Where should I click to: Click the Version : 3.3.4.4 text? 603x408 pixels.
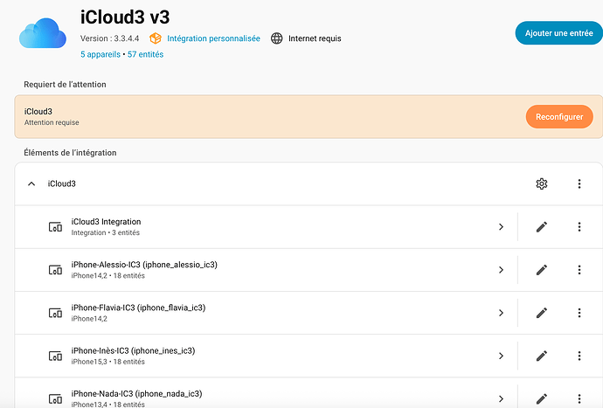coord(109,38)
